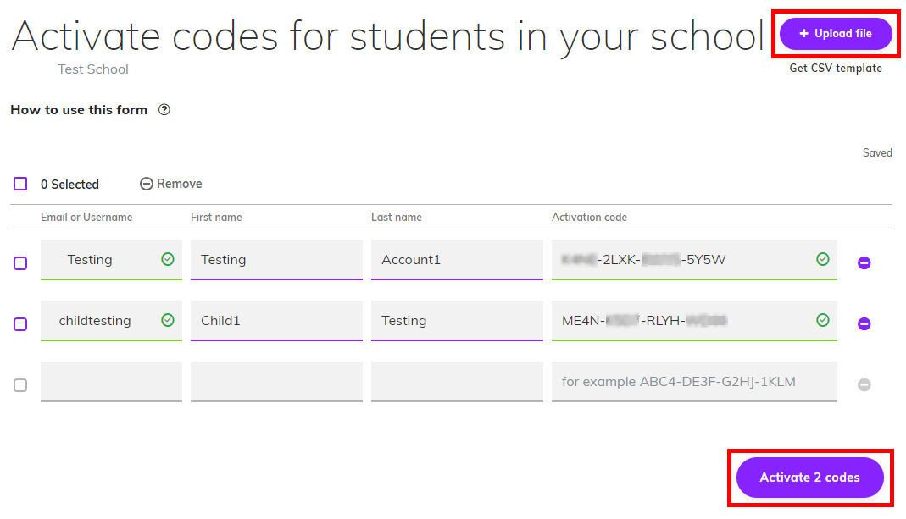Check the checkbox for the Testing Account1 row

pos(19,263)
